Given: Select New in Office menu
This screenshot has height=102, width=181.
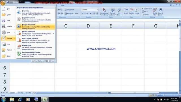Looking at the screenshot, I should coord(8,9).
